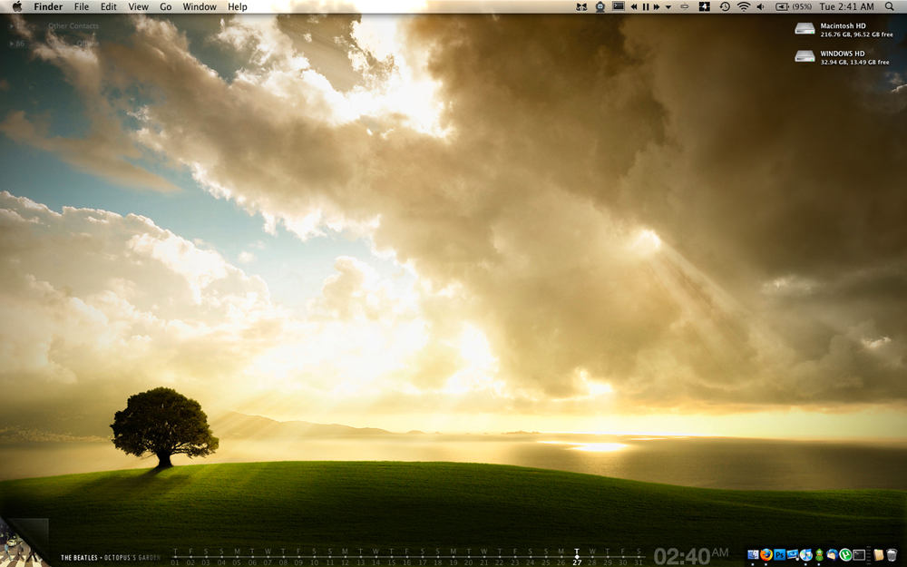Open the Go menu
Viewport: 907px width, 567px height.
(x=165, y=7)
